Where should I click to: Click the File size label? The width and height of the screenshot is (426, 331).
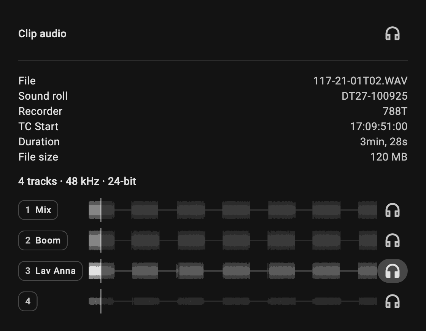tap(38, 157)
